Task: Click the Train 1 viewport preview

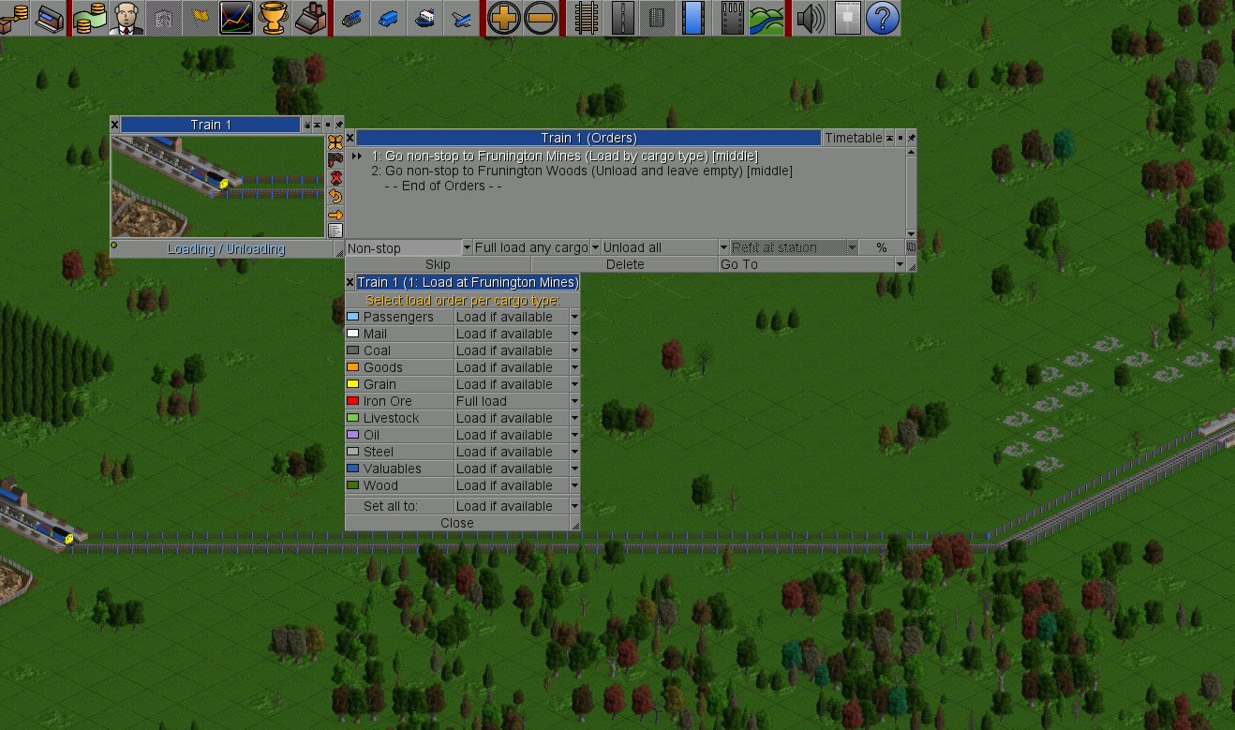Action: (x=217, y=186)
